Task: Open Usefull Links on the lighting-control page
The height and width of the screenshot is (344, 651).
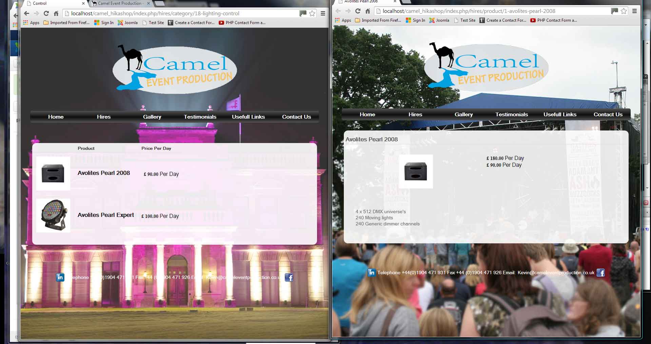Action: tap(248, 117)
